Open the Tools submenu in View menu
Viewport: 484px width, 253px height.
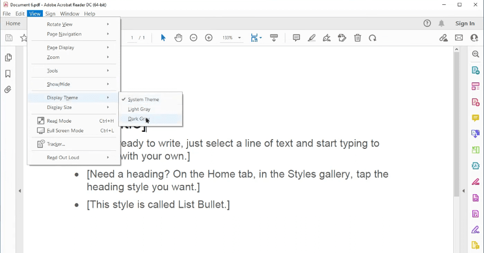74,71
